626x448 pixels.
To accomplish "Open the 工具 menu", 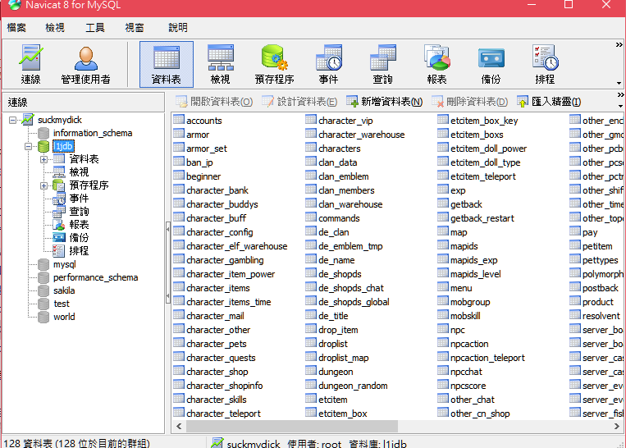I will point(95,28).
